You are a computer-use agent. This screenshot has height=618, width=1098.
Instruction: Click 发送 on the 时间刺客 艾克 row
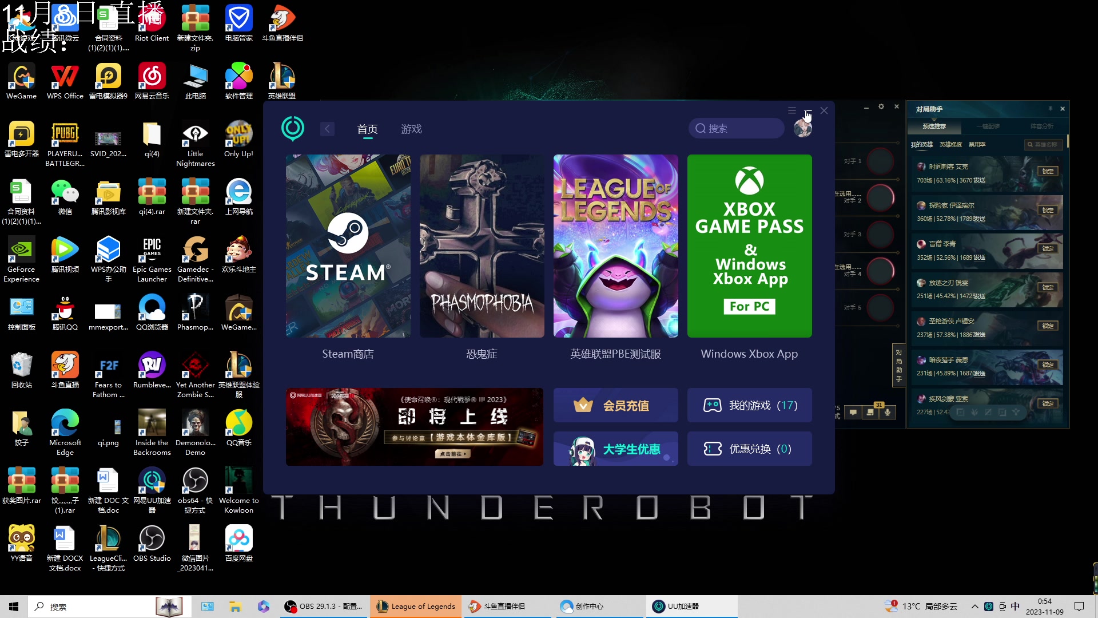pos(980,180)
